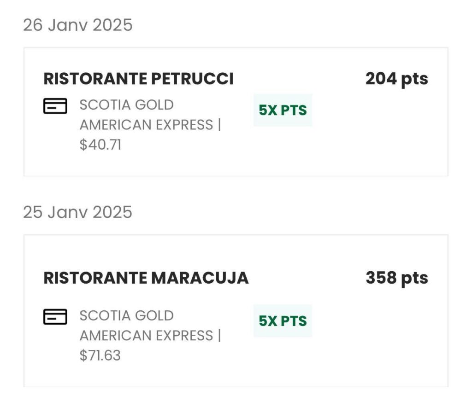Click the $71.63 purchase amount
Viewport: 472px width, 396px height.
(x=100, y=356)
